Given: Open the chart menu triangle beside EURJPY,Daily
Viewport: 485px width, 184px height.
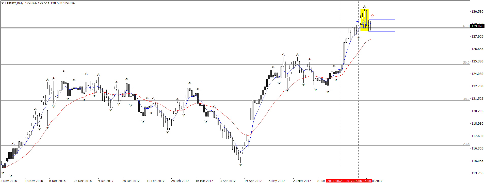Looking at the screenshot, I should point(3,3).
